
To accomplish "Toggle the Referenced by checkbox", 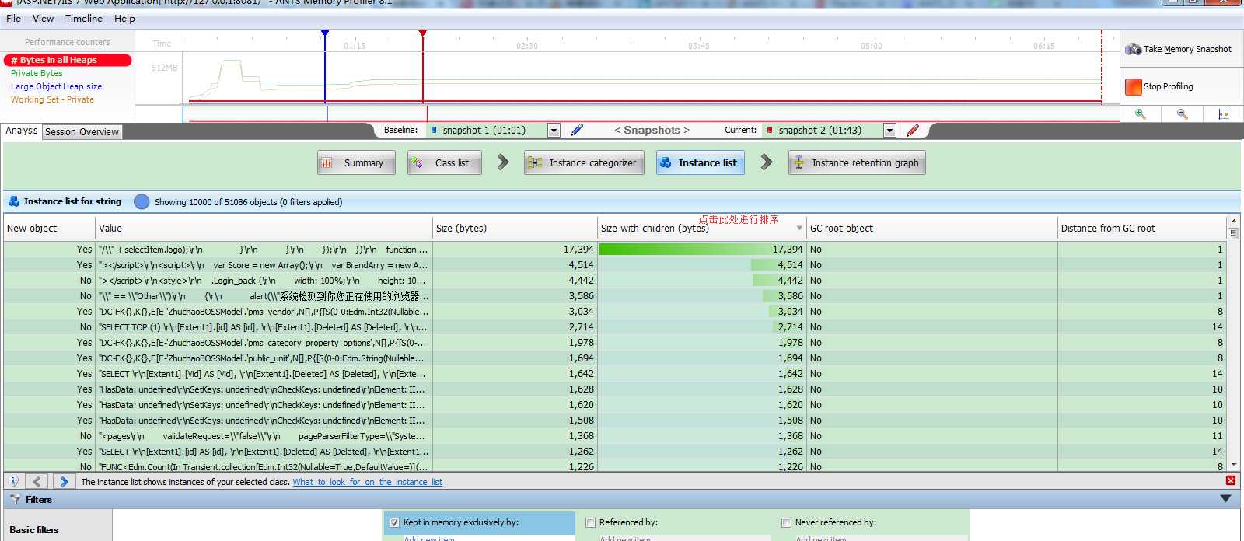I will pyautogui.click(x=590, y=522).
